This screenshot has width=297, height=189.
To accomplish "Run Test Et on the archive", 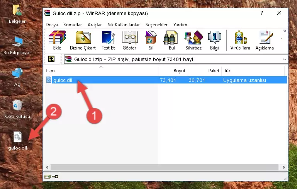I will (108, 40).
